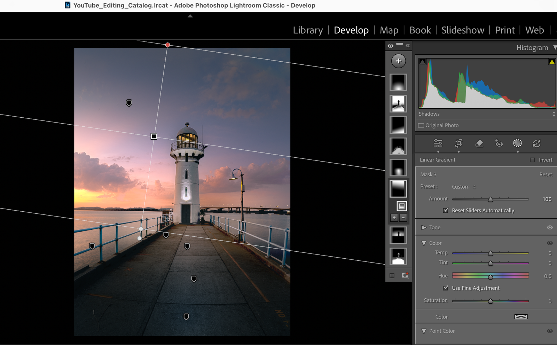The image size is (557, 345).
Task: Open the Slideshow module
Action: click(x=463, y=30)
